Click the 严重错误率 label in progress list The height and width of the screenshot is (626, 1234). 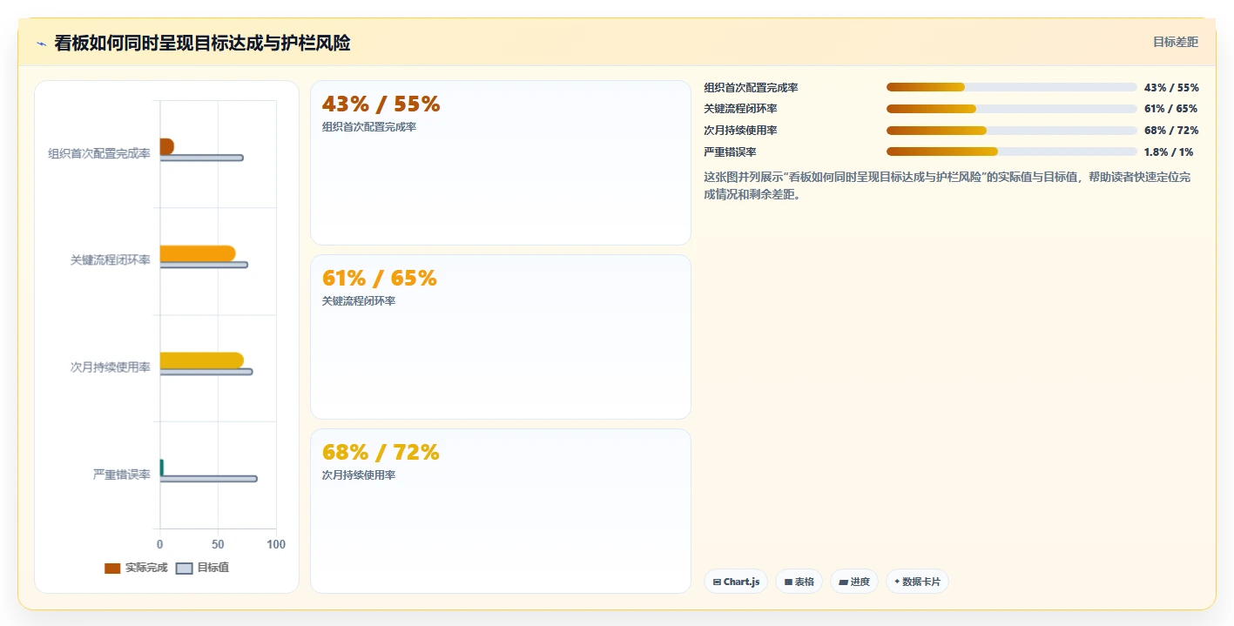pos(730,151)
